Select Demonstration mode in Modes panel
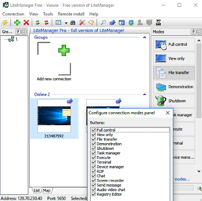This screenshot has width=202, height=201. [174, 87]
